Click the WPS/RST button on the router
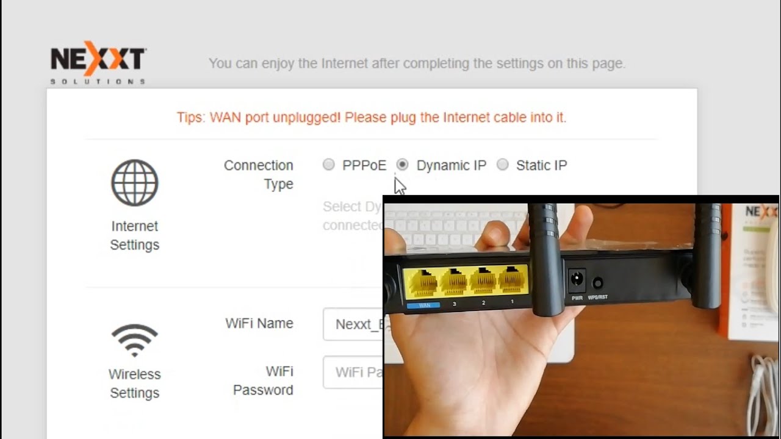Image resolution: width=781 pixels, height=439 pixels. tap(597, 284)
